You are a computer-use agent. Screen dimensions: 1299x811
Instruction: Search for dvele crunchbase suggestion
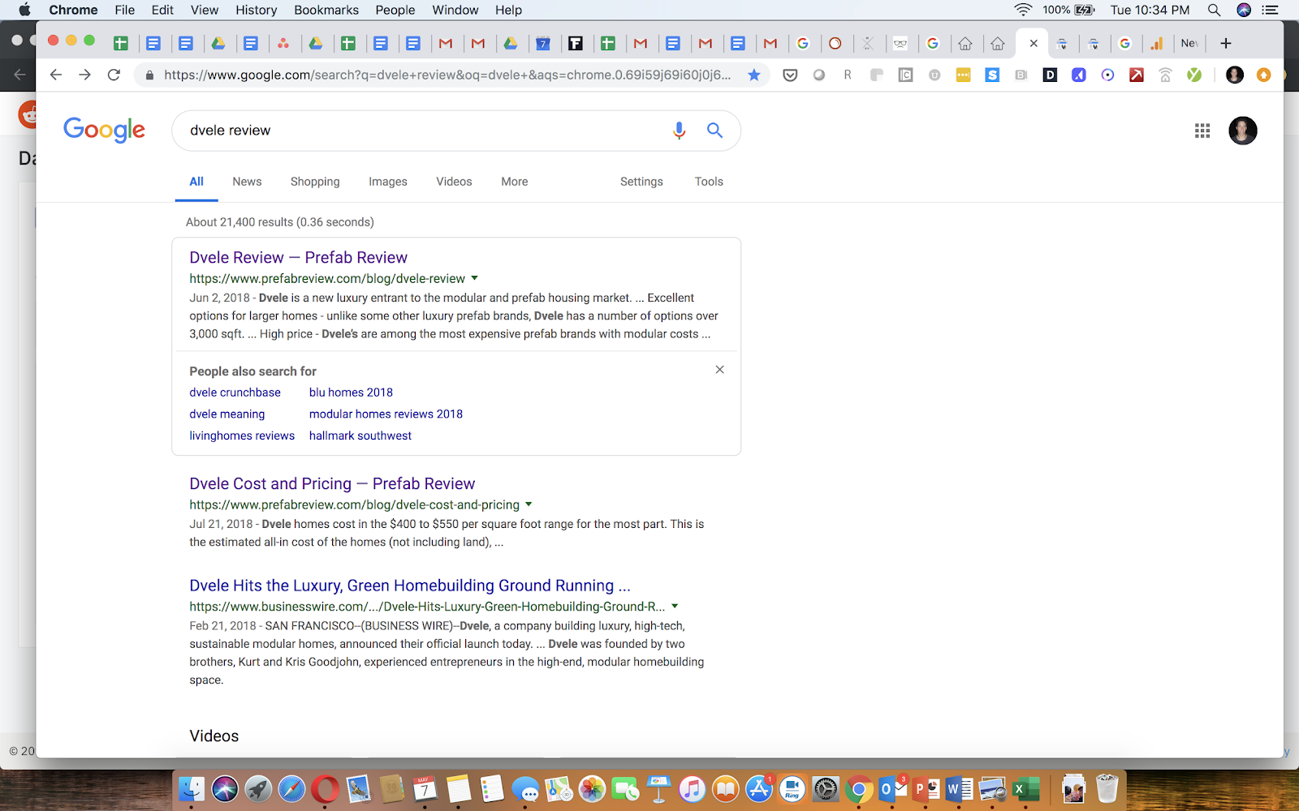click(x=235, y=393)
